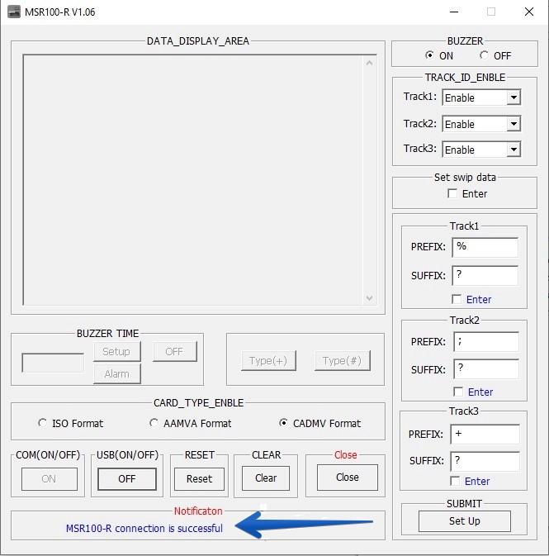Viewport: 549px width, 556px height.
Task: Select the buzzer ON radio button
Action: (x=429, y=55)
